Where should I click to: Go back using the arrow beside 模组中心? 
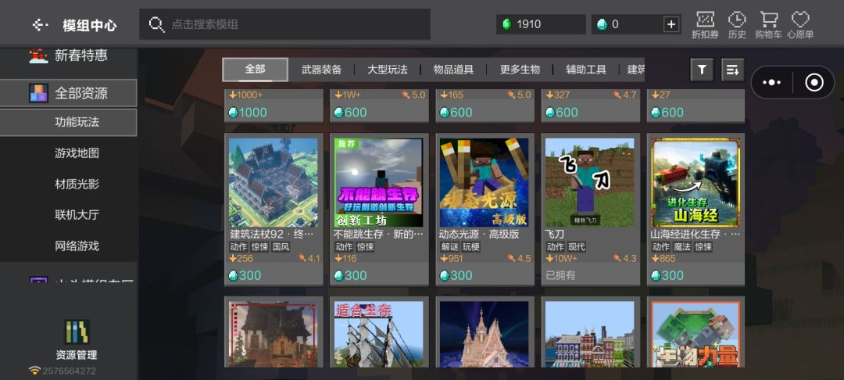[41, 25]
